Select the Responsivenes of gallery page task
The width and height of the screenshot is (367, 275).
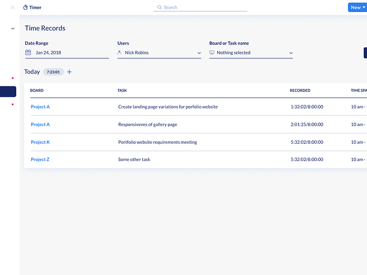148,124
